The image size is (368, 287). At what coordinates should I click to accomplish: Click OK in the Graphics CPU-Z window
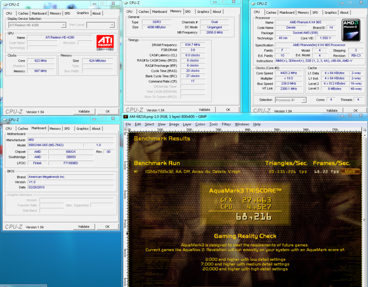[108, 111]
